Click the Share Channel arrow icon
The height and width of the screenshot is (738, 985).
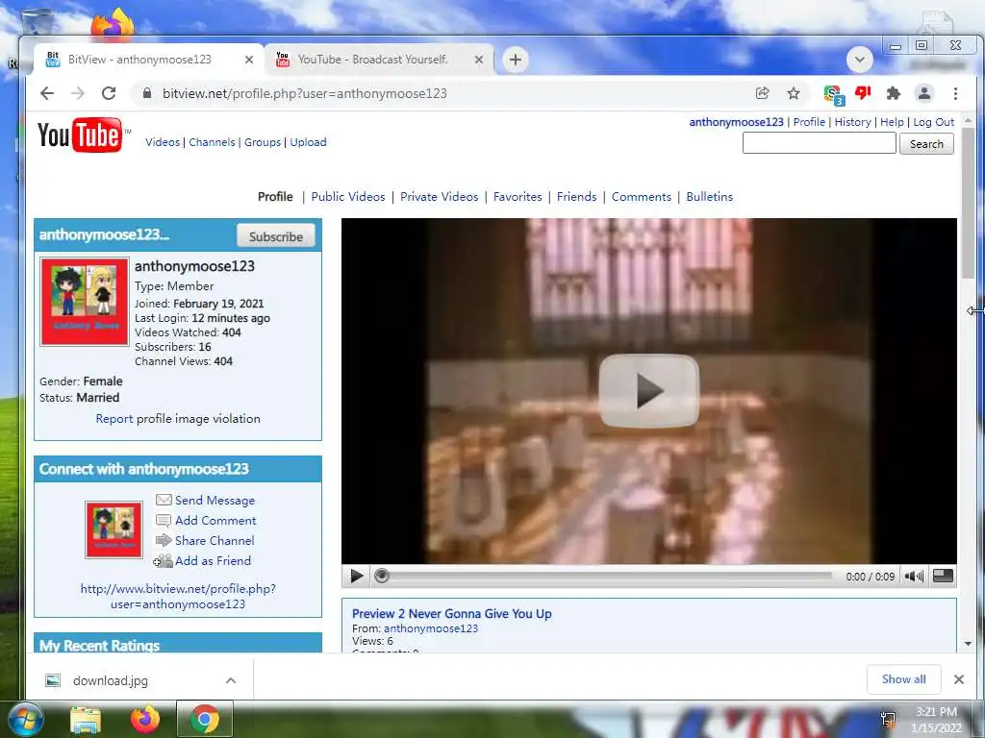click(164, 540)
